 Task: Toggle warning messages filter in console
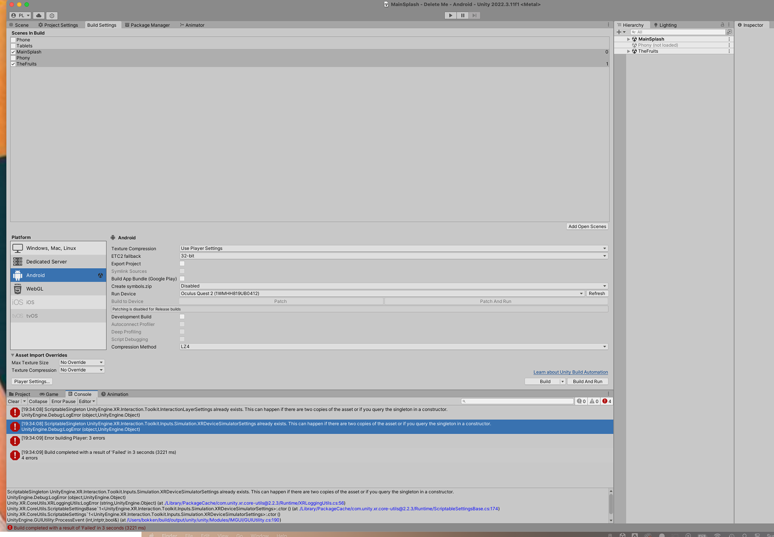coord(594,402)
